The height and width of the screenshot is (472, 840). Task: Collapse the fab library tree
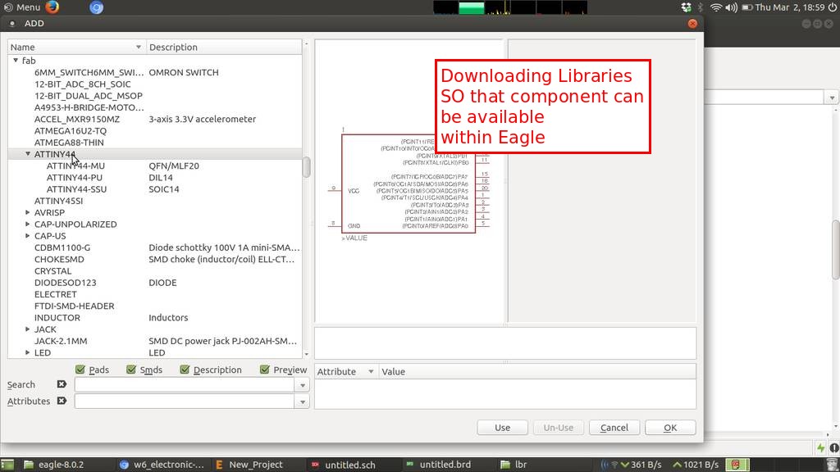tap(16, 61)
